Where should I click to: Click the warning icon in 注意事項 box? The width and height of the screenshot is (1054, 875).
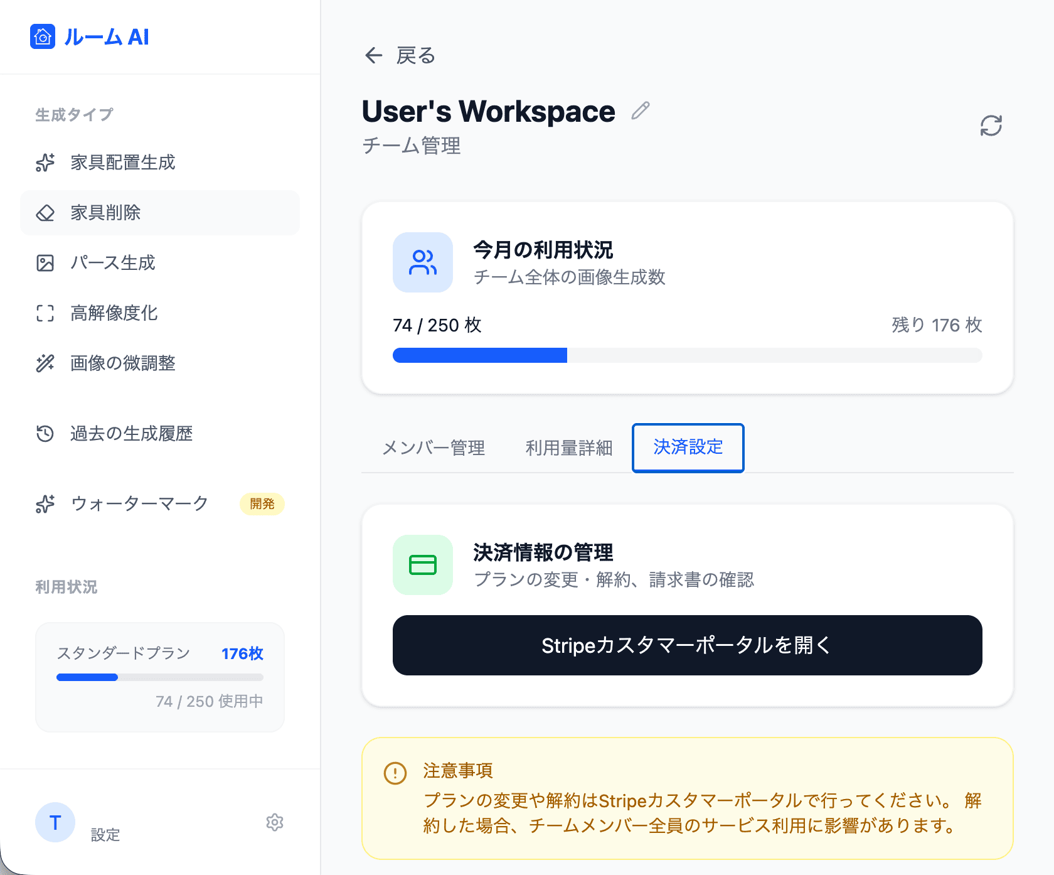click(x=394, y=770)
